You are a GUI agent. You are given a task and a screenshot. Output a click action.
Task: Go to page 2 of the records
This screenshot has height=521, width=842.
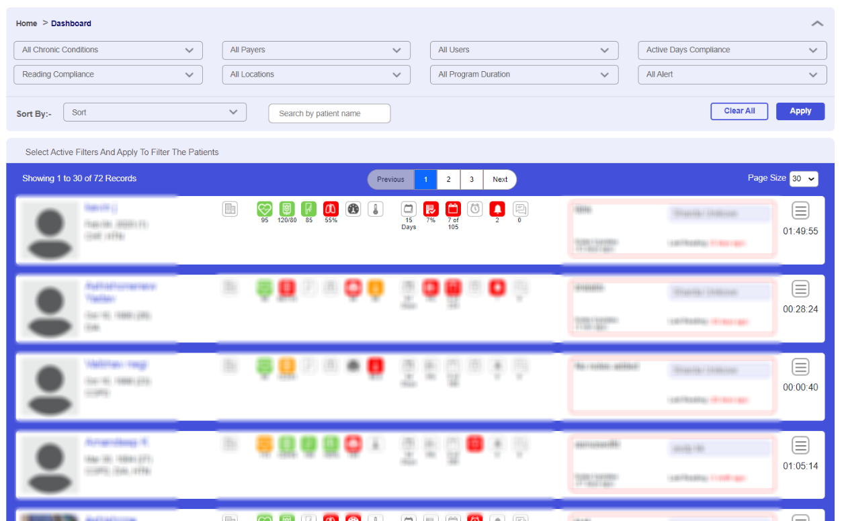448,179
